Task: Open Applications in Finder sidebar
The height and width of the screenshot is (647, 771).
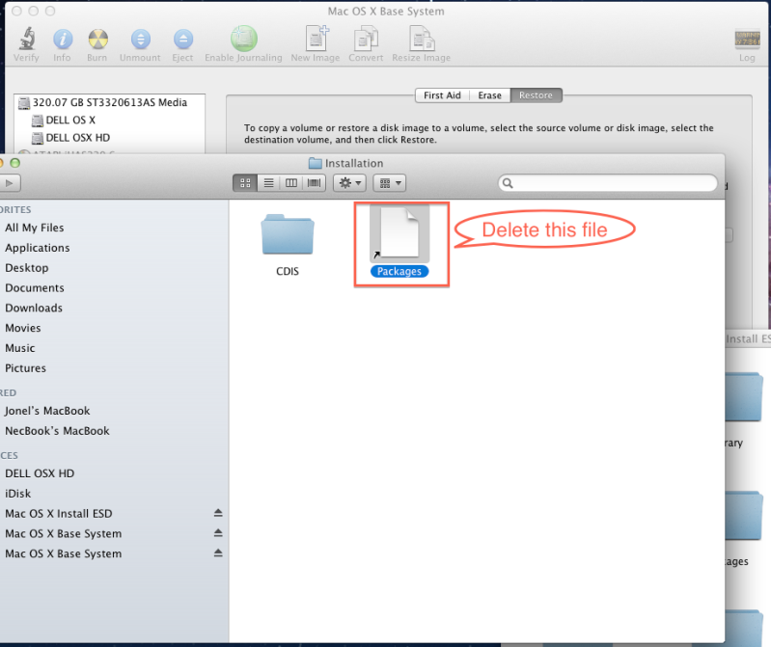Action: click(x=38, y=248)
